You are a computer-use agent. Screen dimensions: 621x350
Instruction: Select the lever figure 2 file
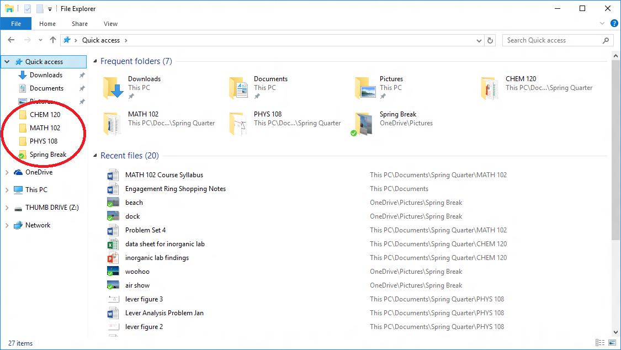(144, 327)
